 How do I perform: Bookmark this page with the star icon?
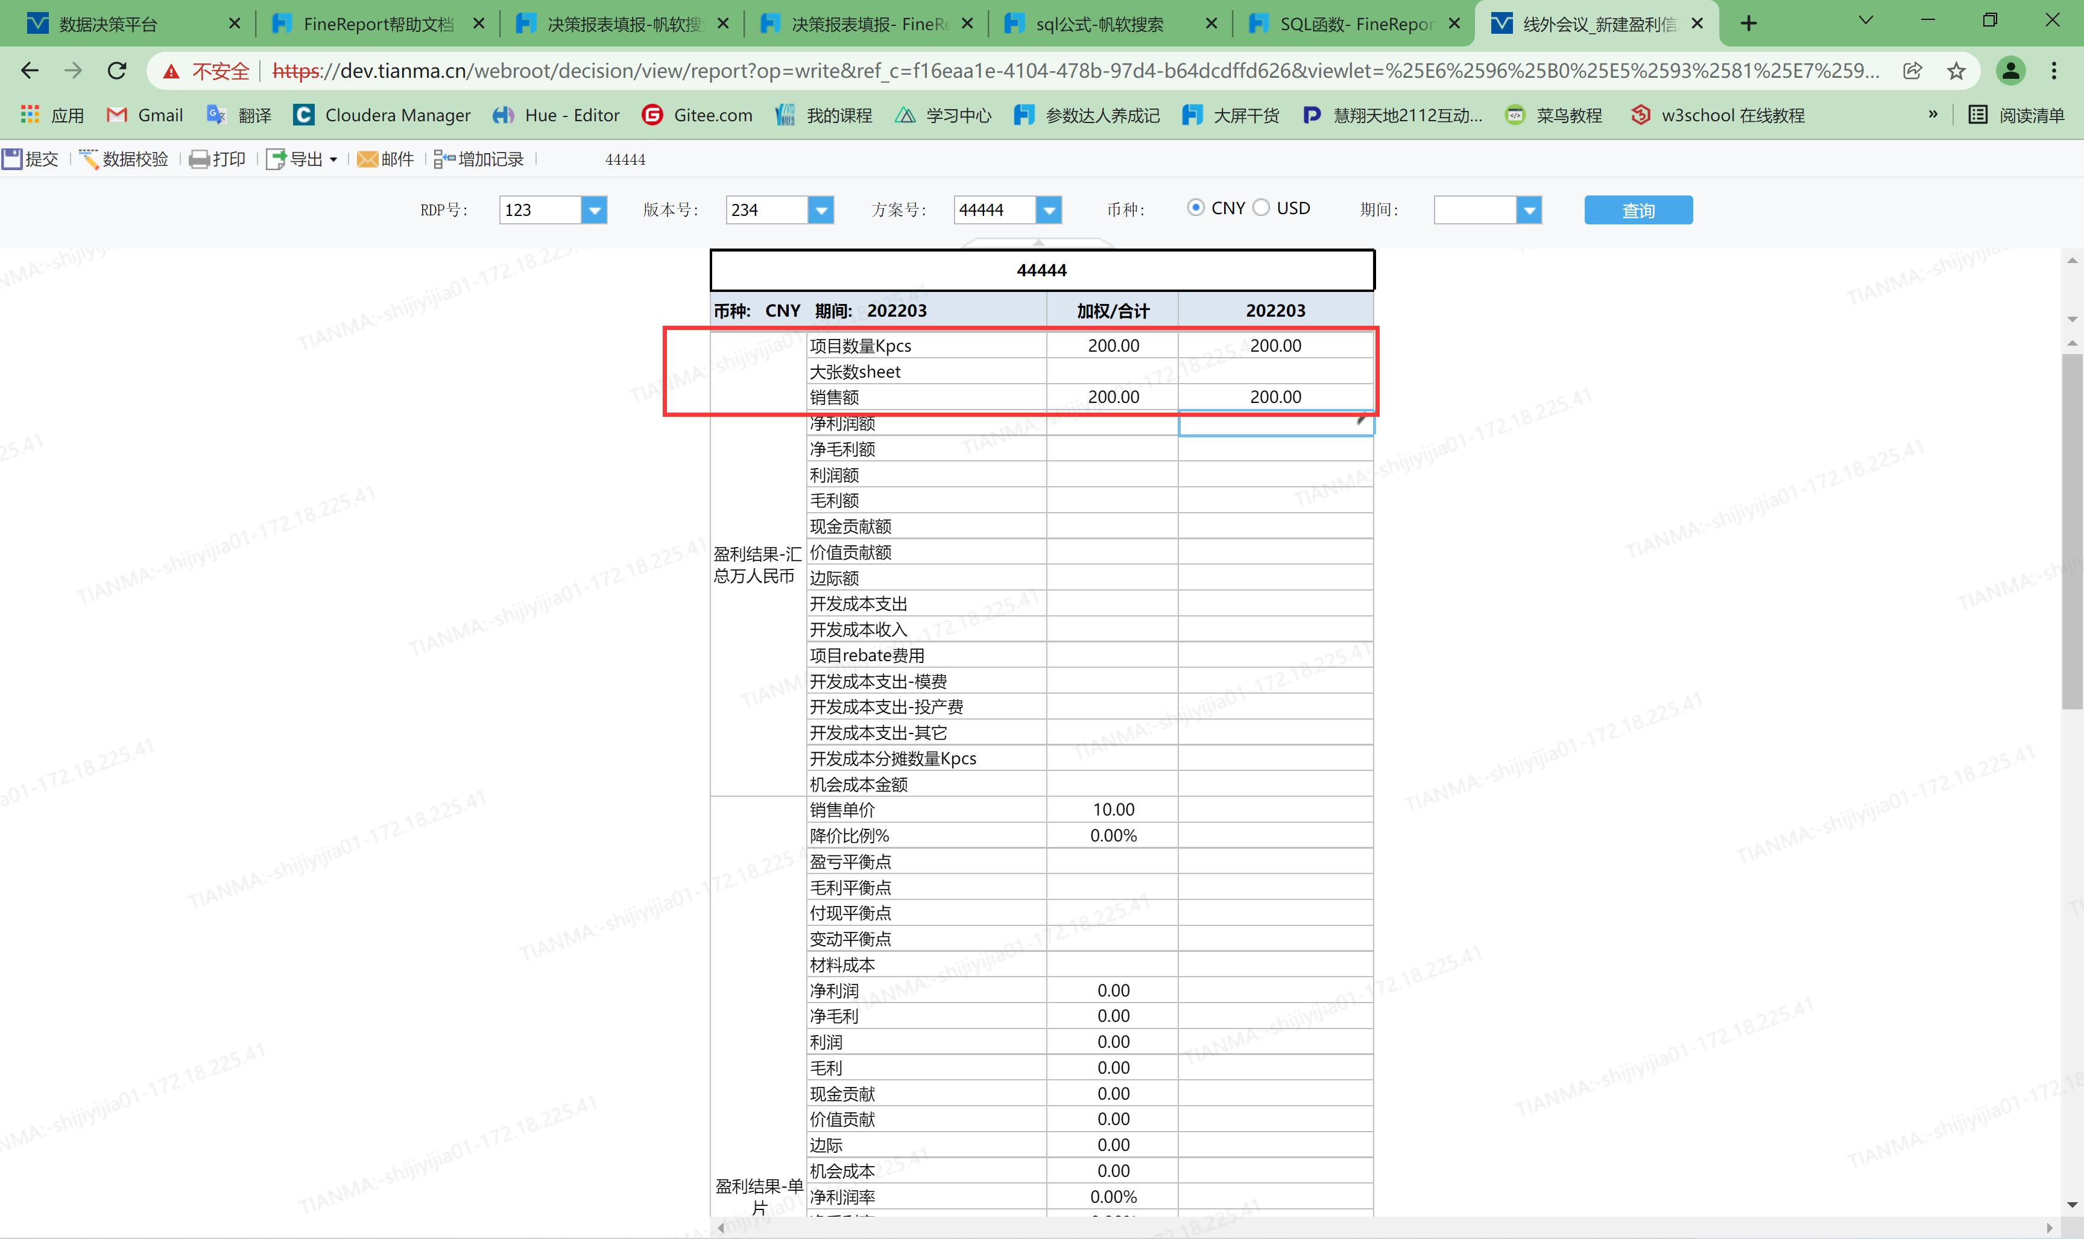tap(1956, 71)
